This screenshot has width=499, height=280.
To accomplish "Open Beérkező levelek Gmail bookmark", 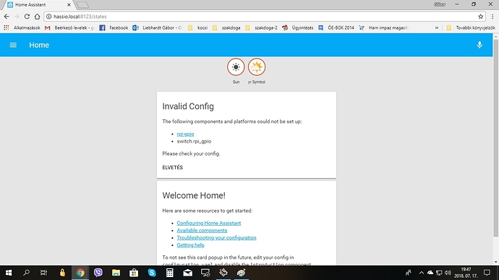I will pyautogui.click(x=69, y=27).
